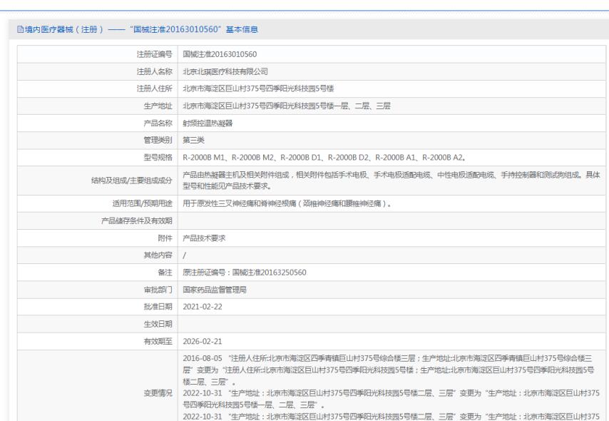Click the header title ending in 基本信息
609x421 pixels.
coord(141,29)
